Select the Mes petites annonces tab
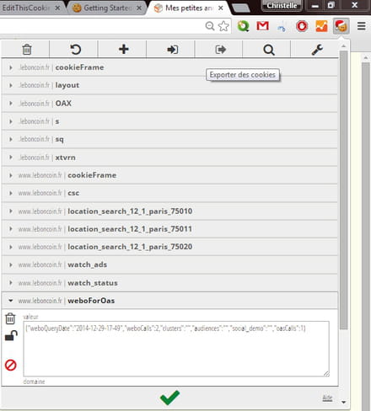 point(189,8)
